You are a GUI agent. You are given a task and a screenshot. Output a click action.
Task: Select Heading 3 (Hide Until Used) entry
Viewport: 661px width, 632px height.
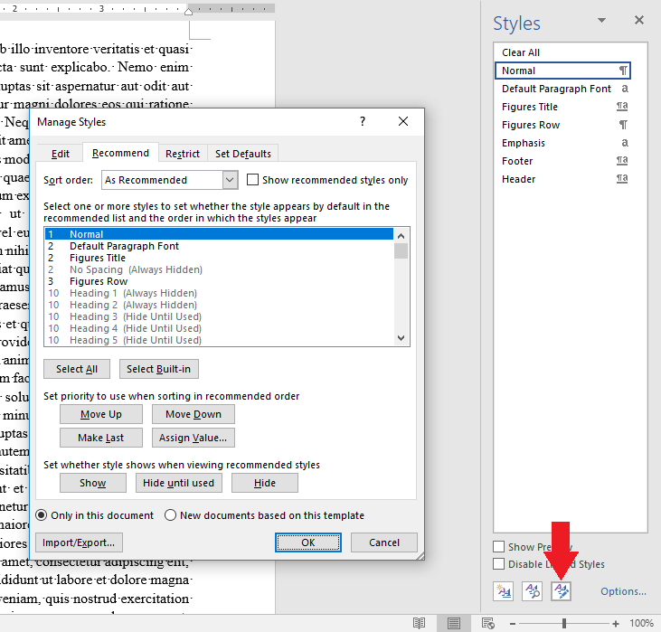(219, 316)
